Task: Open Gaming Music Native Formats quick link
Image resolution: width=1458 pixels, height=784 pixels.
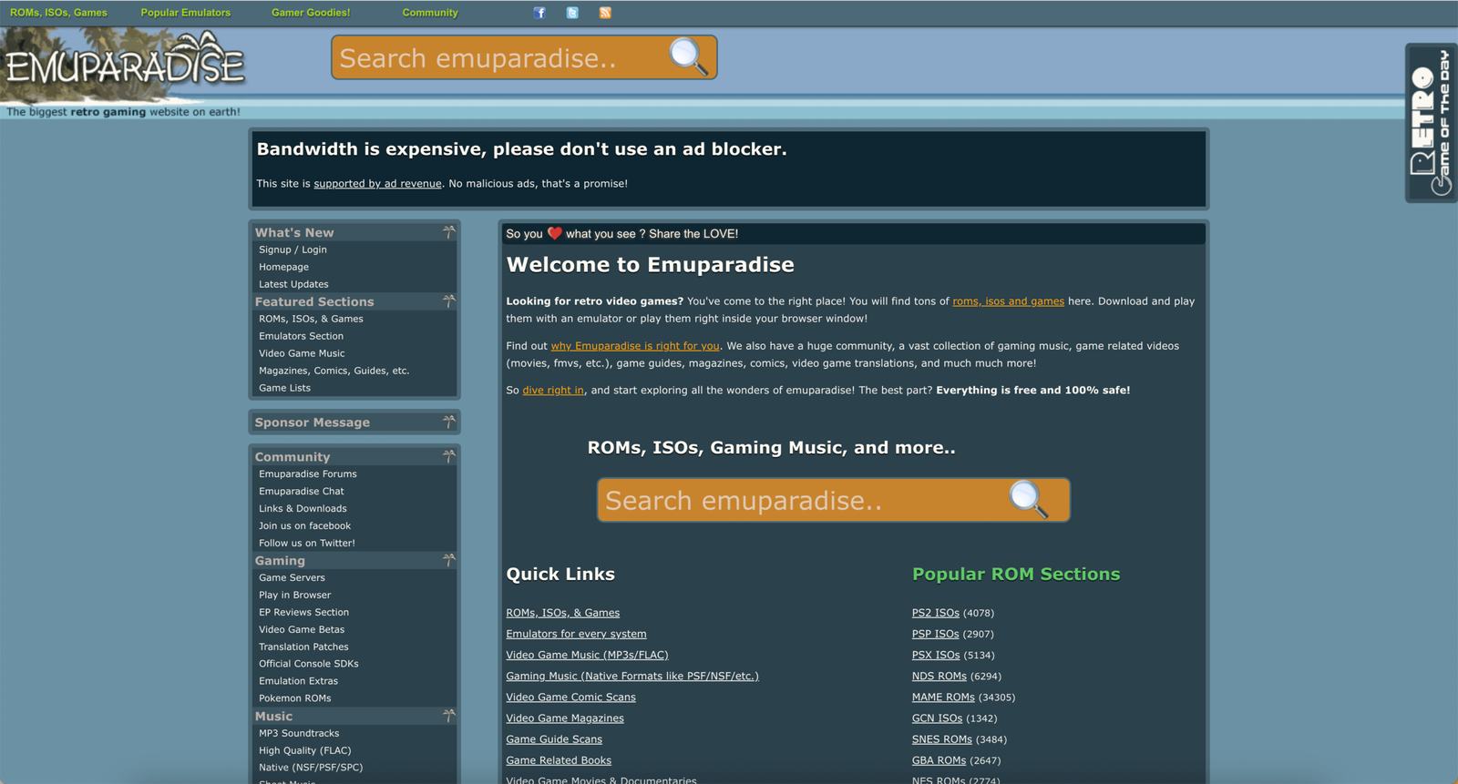Action: pos(632,676)
